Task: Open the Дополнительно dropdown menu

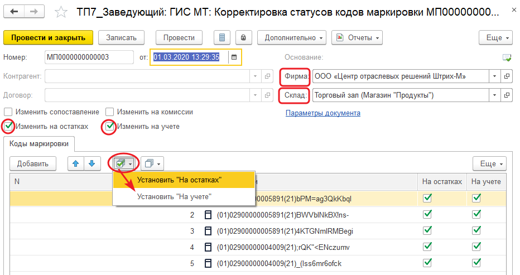Action: point(291,37)
